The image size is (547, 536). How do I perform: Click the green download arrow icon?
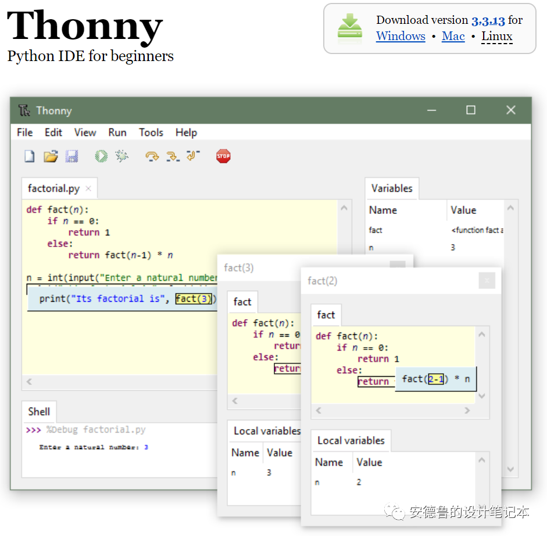pyautogui.click(x=349, y=26)
